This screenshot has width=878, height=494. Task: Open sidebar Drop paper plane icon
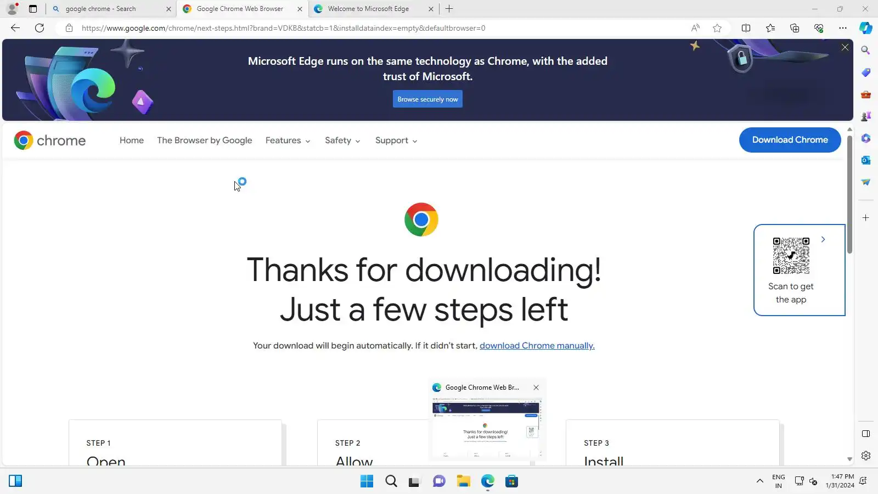pos(866,182)
